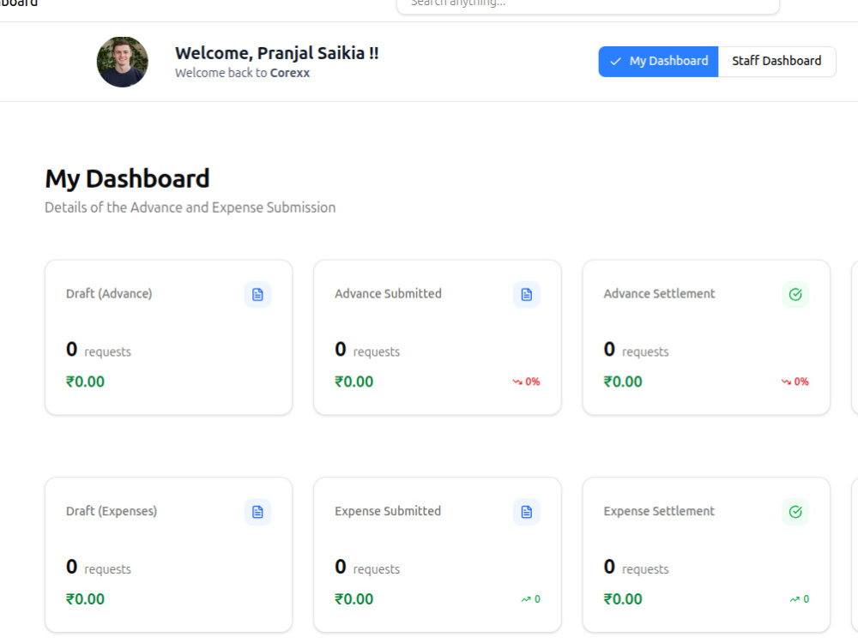The image size is (858, 643).
Task: Switch to Staff Dashboard view
Action: (x=776, y=61)
